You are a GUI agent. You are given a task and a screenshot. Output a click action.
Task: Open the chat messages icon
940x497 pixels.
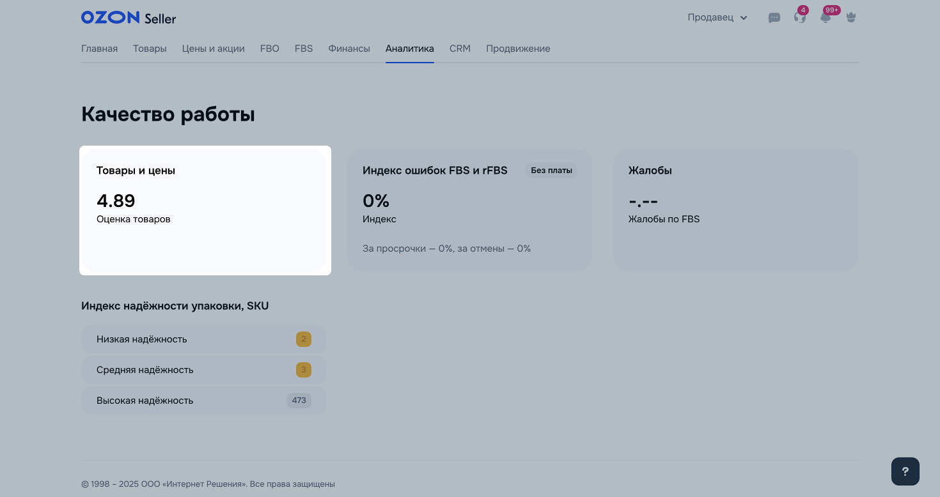[x=774, y=18]
